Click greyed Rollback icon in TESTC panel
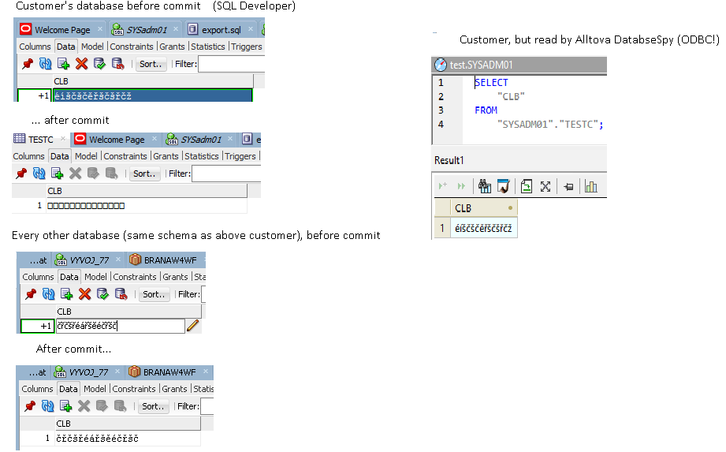The height and width of the screenshot is (452, 726). tap(111, 174)
